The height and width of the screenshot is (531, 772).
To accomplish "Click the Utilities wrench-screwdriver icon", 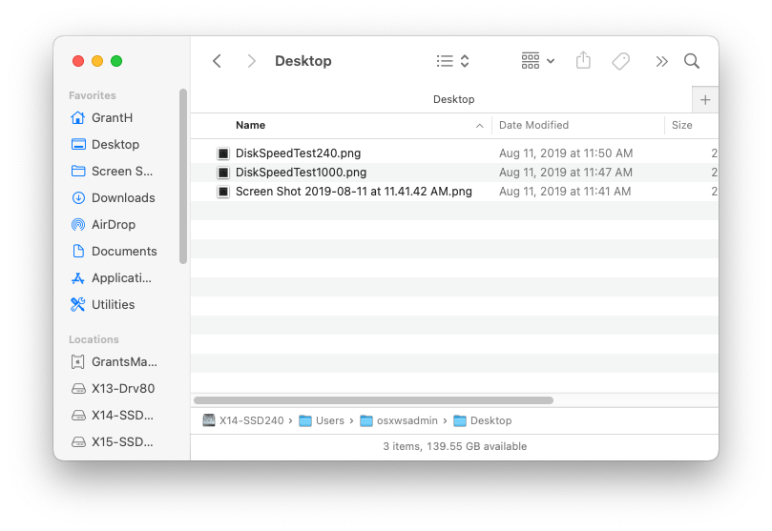I will [x=78, y=305].
